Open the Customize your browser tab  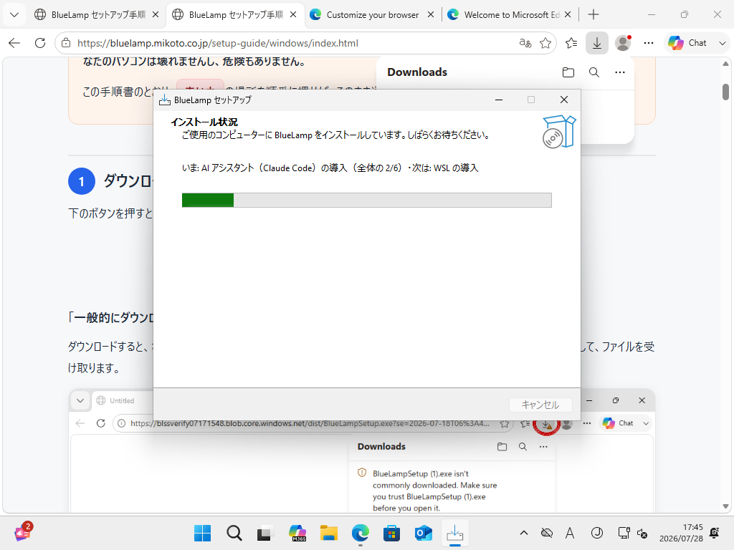coord(372,14)
